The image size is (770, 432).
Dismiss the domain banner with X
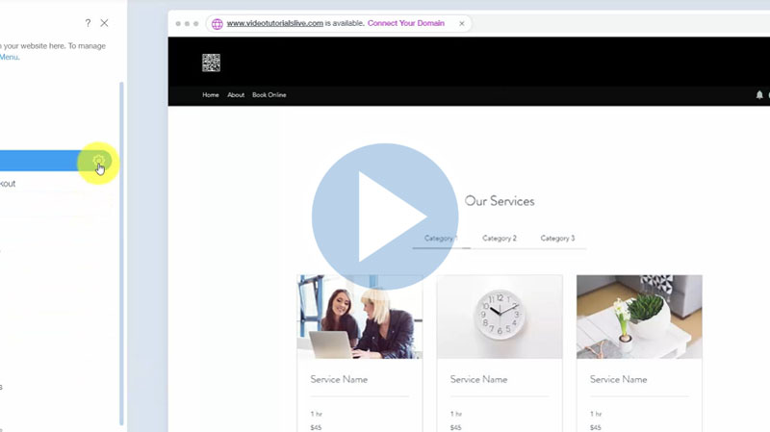point(461,23)
